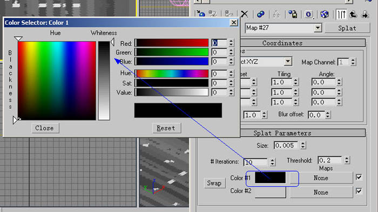The image size is (378, 212).
Task: Click the top Tiling value field
Action: (281, 82)
